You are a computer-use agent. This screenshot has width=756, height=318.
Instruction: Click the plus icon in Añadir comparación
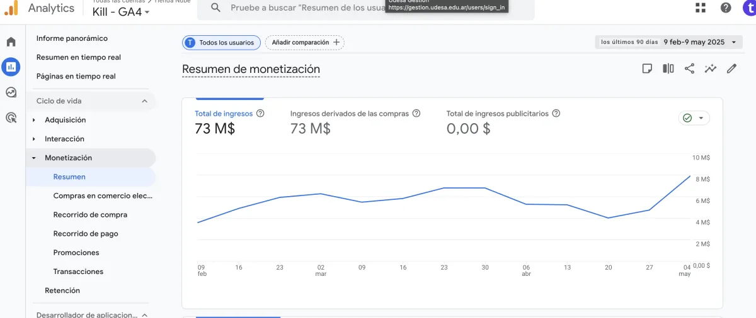tap(336, 43)
